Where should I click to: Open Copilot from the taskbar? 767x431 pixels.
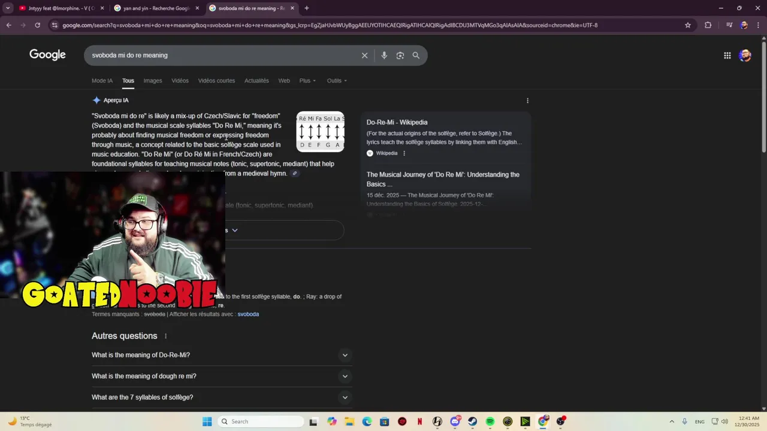click(x=332, y=421)
